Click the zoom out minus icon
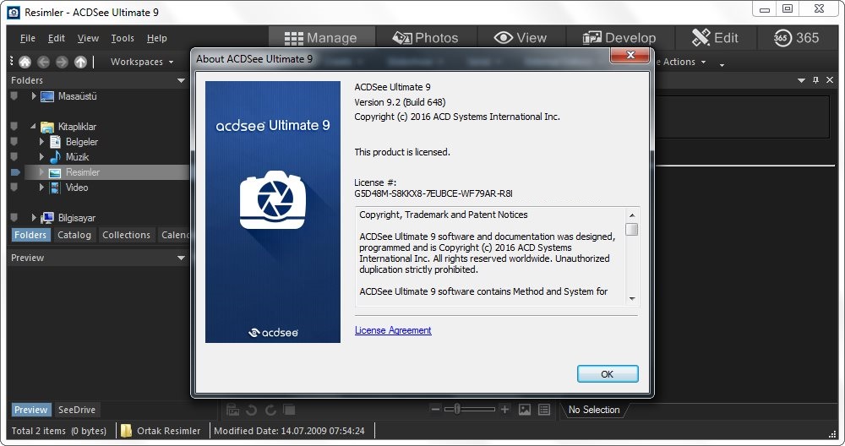Viewport: 845px width, 446px height. pyautogui.click(x=435, y=410)
